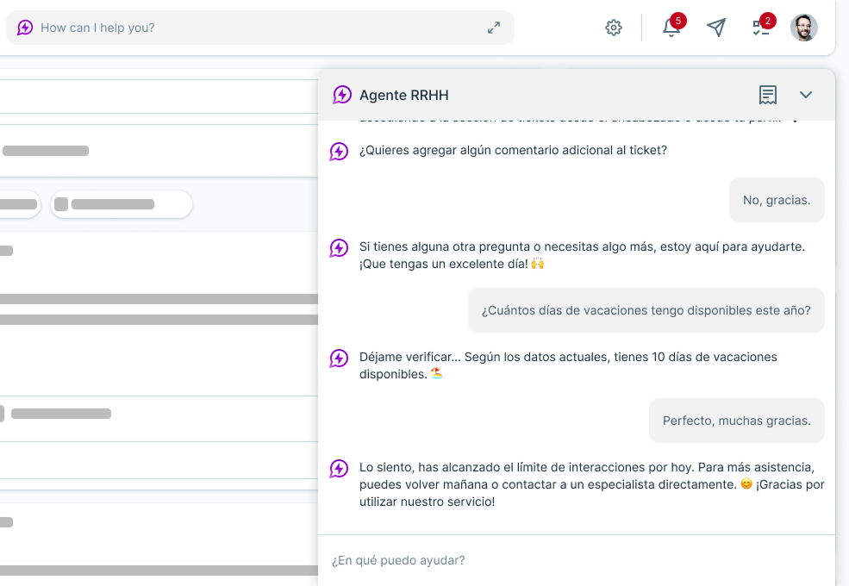Click the Agente RRHH header lightning logo

click(x=342, y=95)
